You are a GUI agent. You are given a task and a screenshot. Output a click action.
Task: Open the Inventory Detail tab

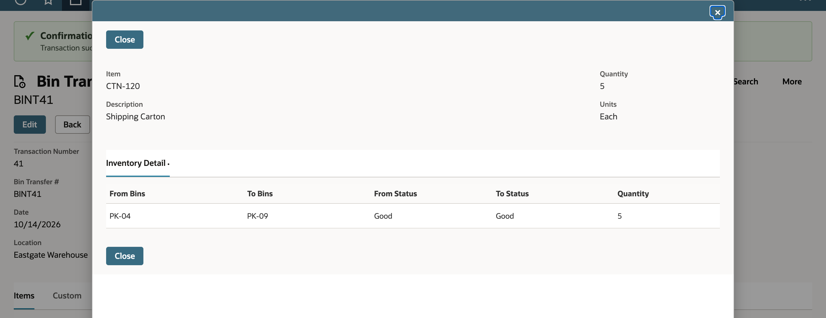138,163
